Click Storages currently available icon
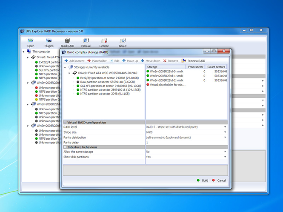The width and height of the screenshot is (283, 212). coord(71,67)
